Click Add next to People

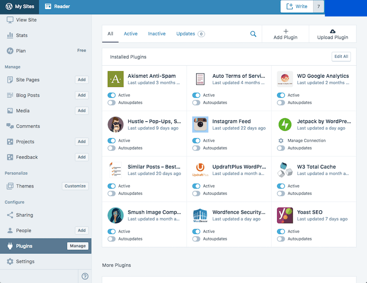tap(82, 231)
